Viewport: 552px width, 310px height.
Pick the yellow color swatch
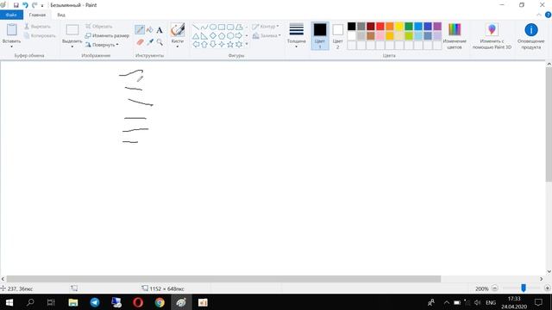point(399,27)
